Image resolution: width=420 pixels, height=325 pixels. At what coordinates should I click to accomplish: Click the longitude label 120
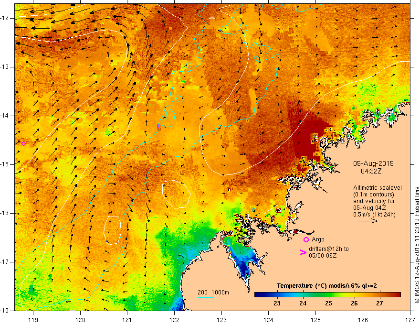pos(80,320)
